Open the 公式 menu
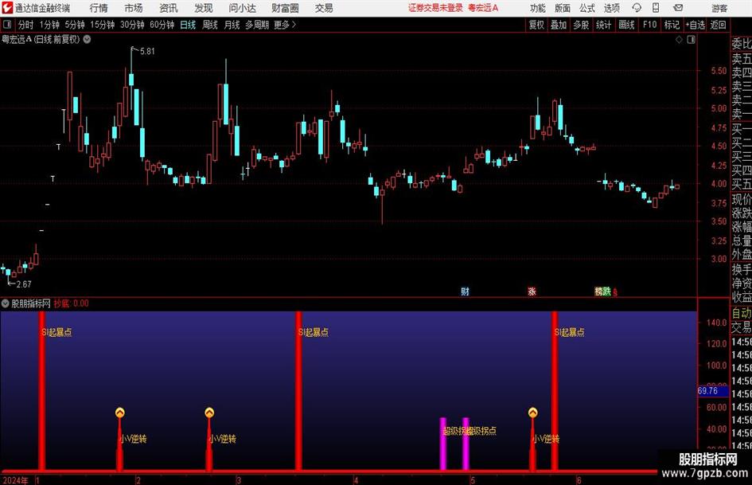Image resolution: width=752 pixels, height=485 pixels. pos(587,8)
